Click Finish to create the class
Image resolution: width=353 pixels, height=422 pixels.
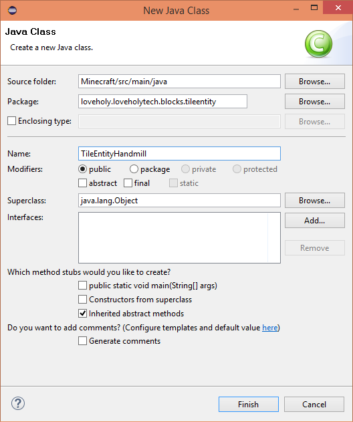[249, 404]
